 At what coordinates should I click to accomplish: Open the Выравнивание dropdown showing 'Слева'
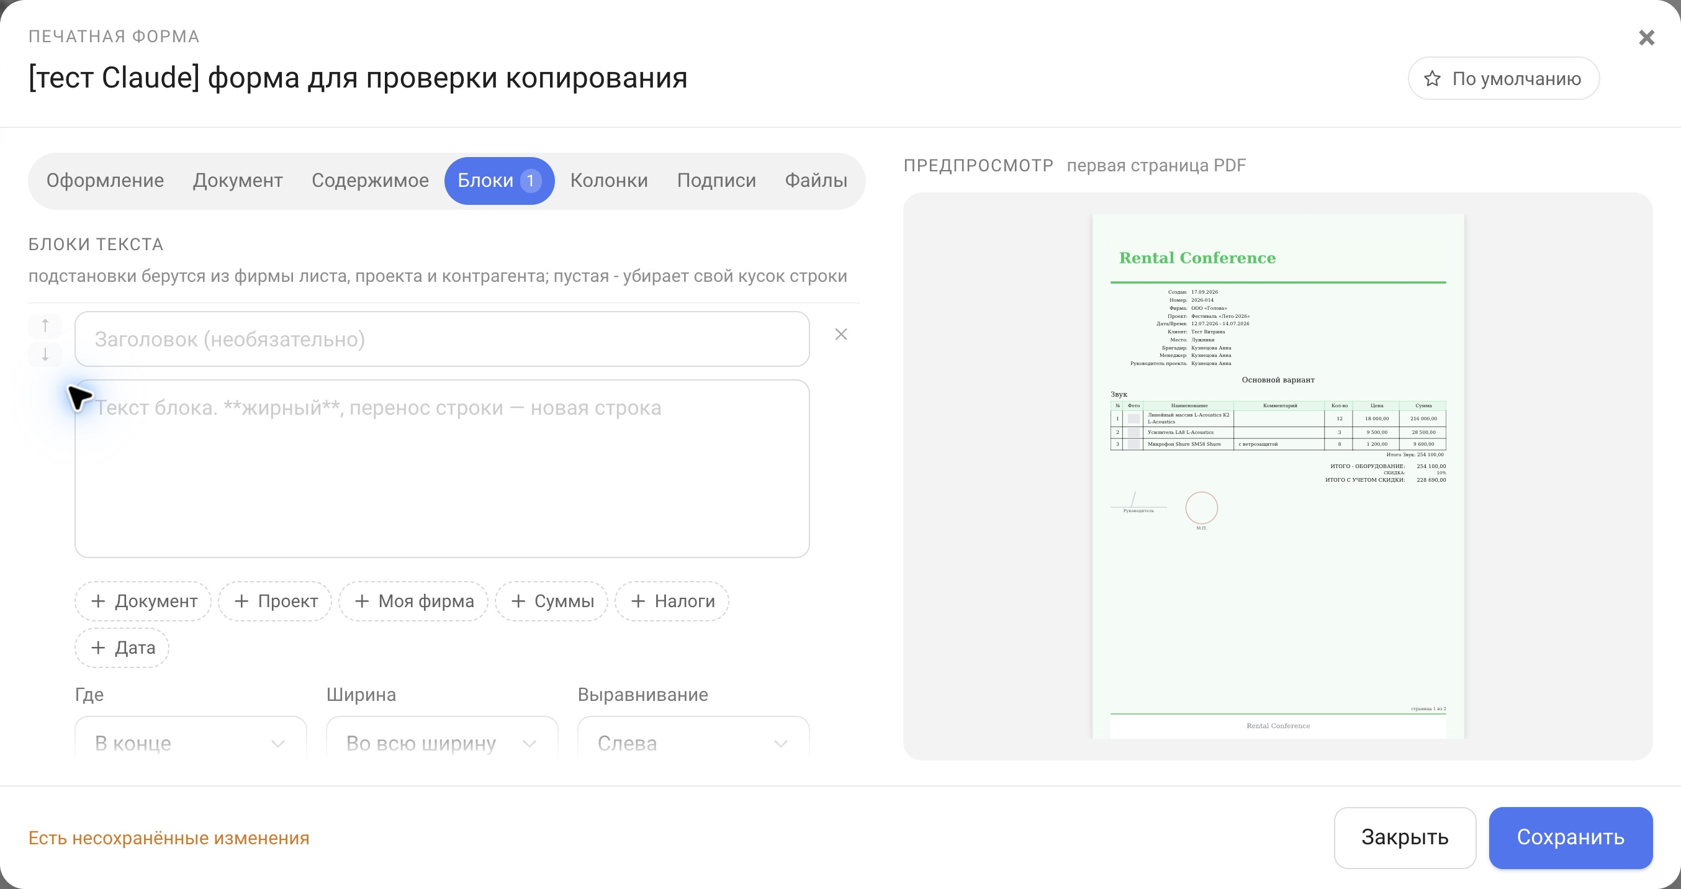pos(693,738)
